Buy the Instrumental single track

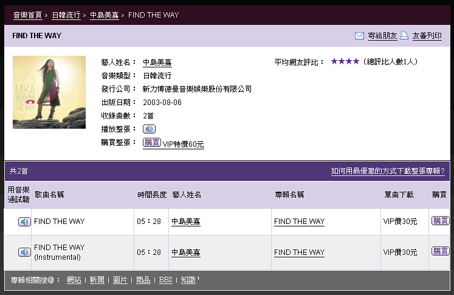pyautogui.click(x=440, y=251)
